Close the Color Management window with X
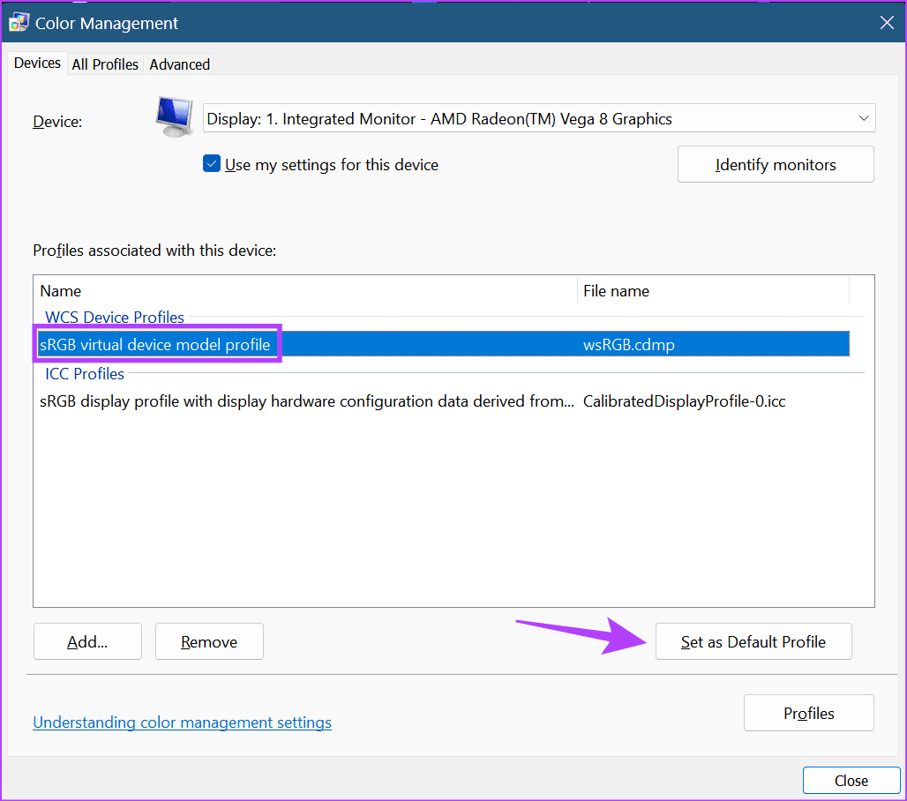 (x=887, y=23)
